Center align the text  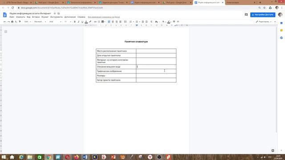click(x=113, y=22)
